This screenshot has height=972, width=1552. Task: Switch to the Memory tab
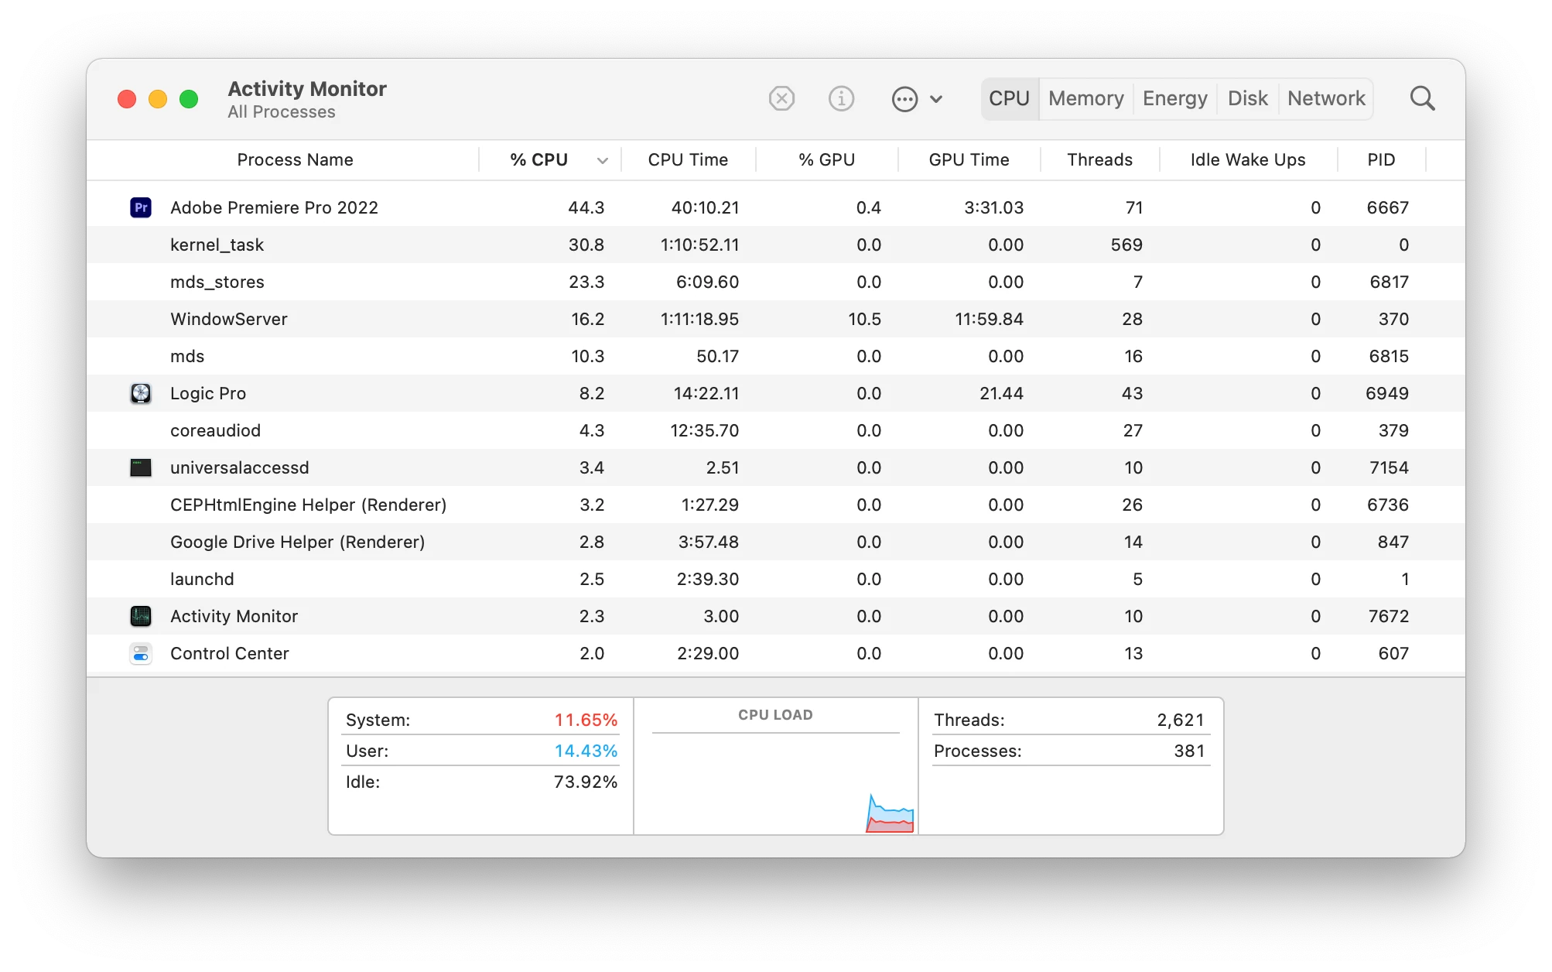1085,99
